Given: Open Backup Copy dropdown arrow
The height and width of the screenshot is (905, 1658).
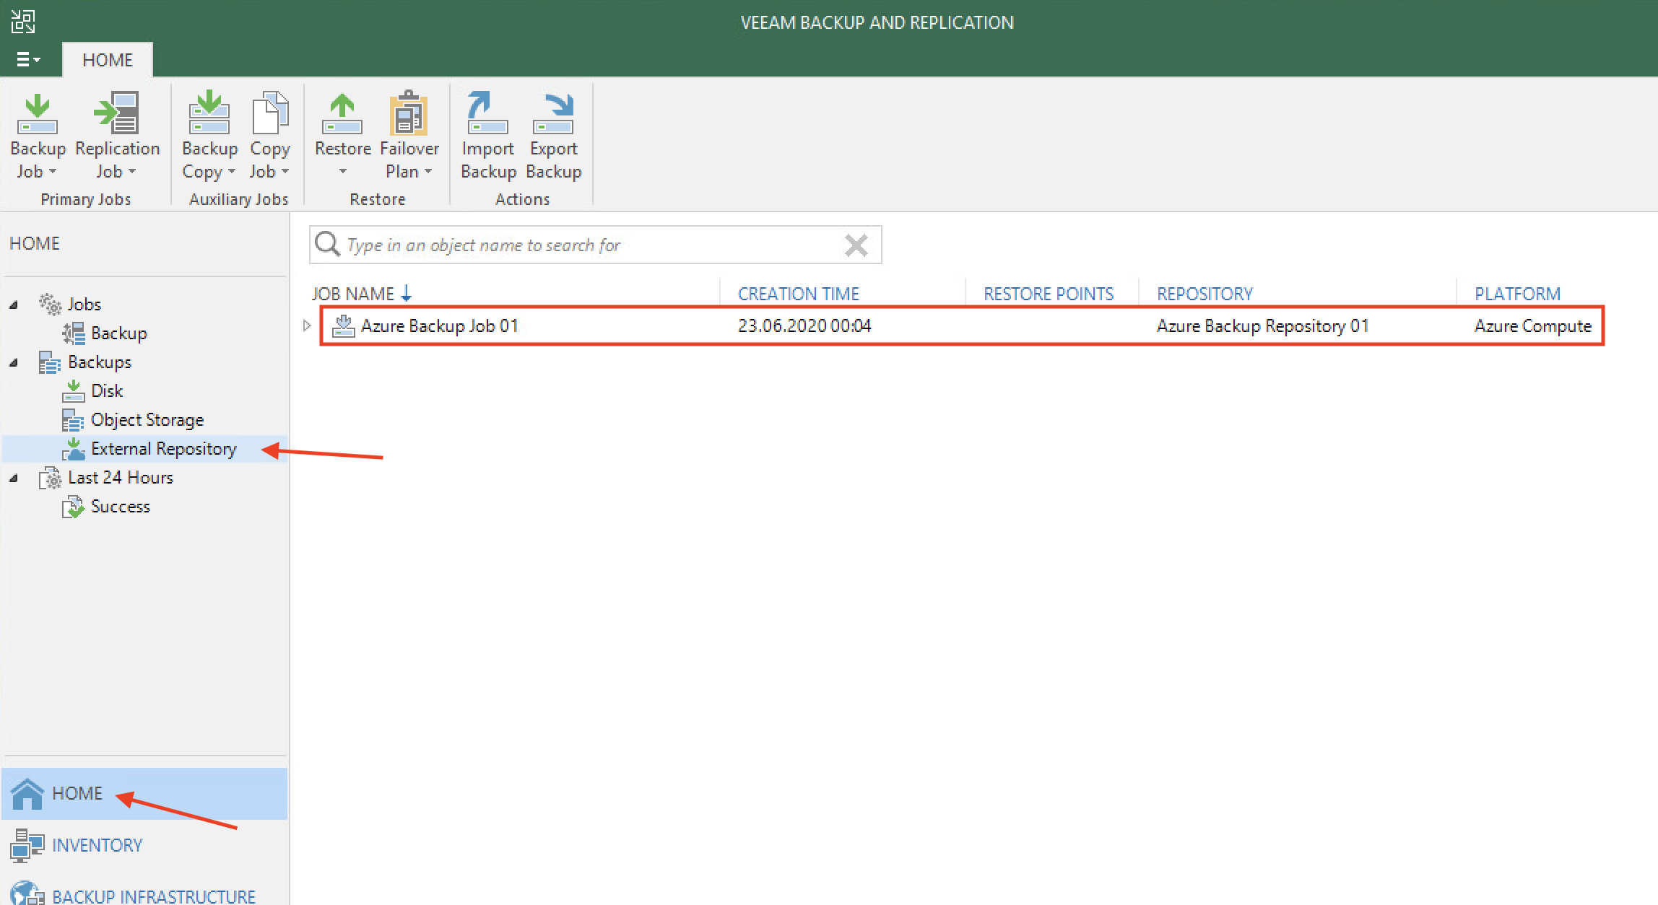Looking at the screenshot, I should click(x=231, y=172).
